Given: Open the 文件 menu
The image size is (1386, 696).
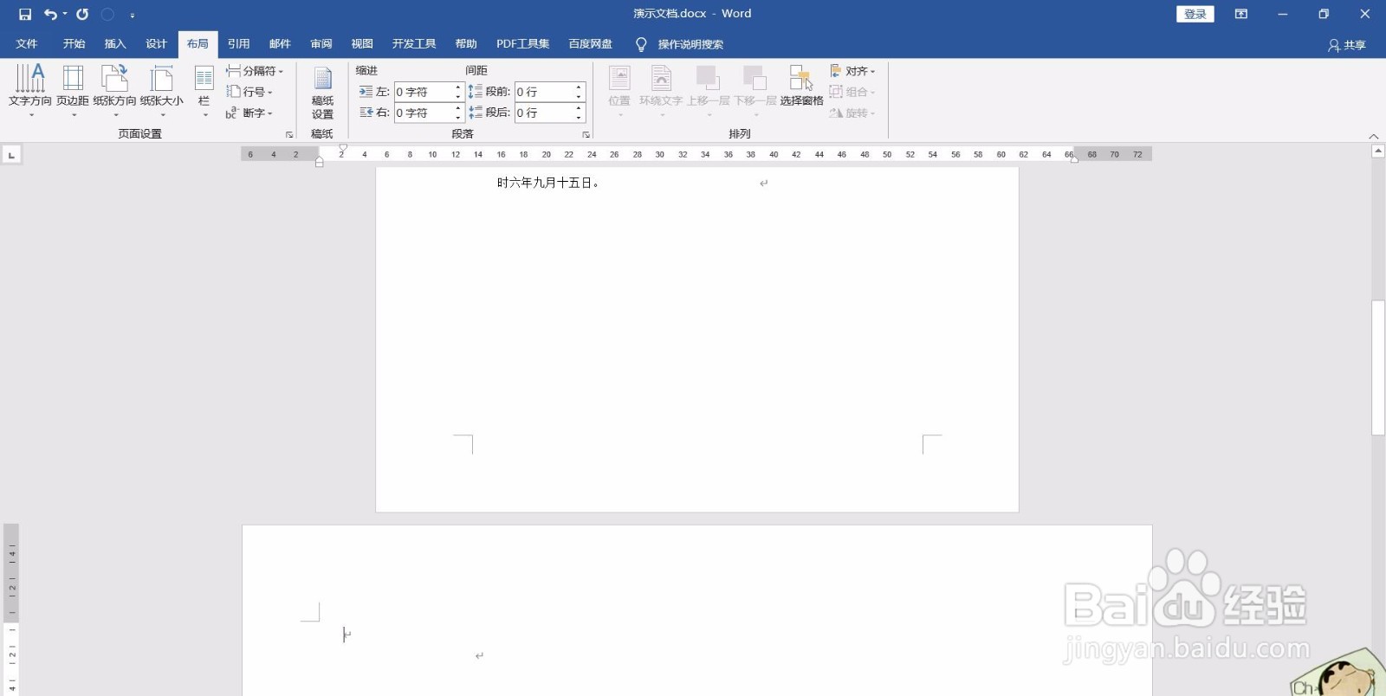Looking at the screenshot, I should click(x=27, y=44).
